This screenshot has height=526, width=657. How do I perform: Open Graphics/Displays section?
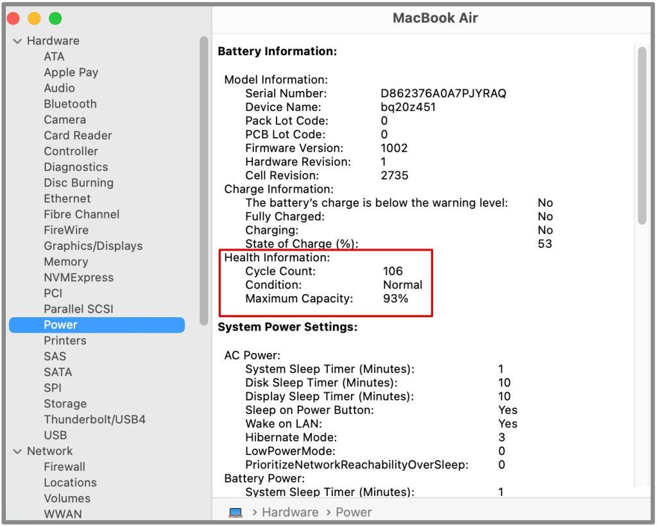point(93,246)
